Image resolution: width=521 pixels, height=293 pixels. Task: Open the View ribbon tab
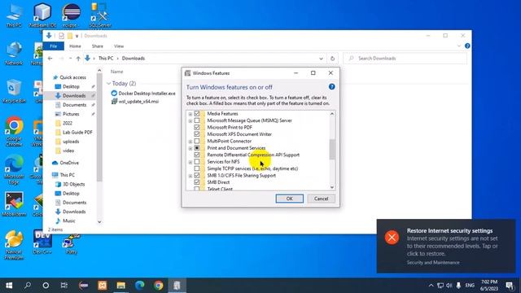point(119,46)
